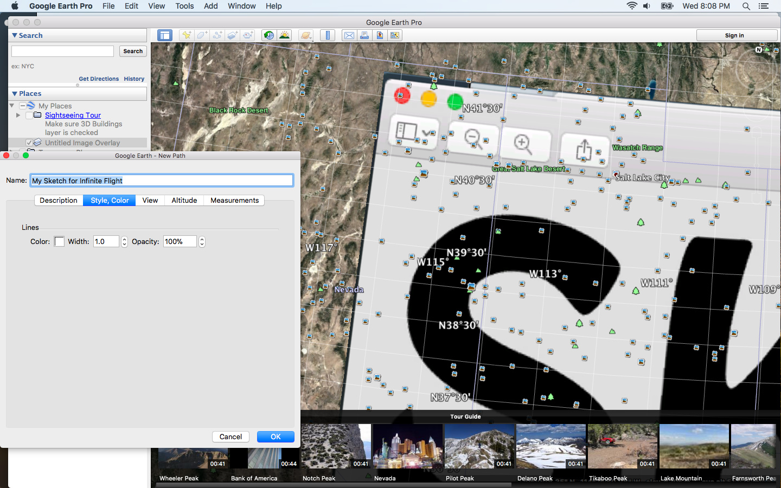Click the Wi-Fi icon in menu bar
This screenshot has width=781, height=488.
tap(632, 6)
